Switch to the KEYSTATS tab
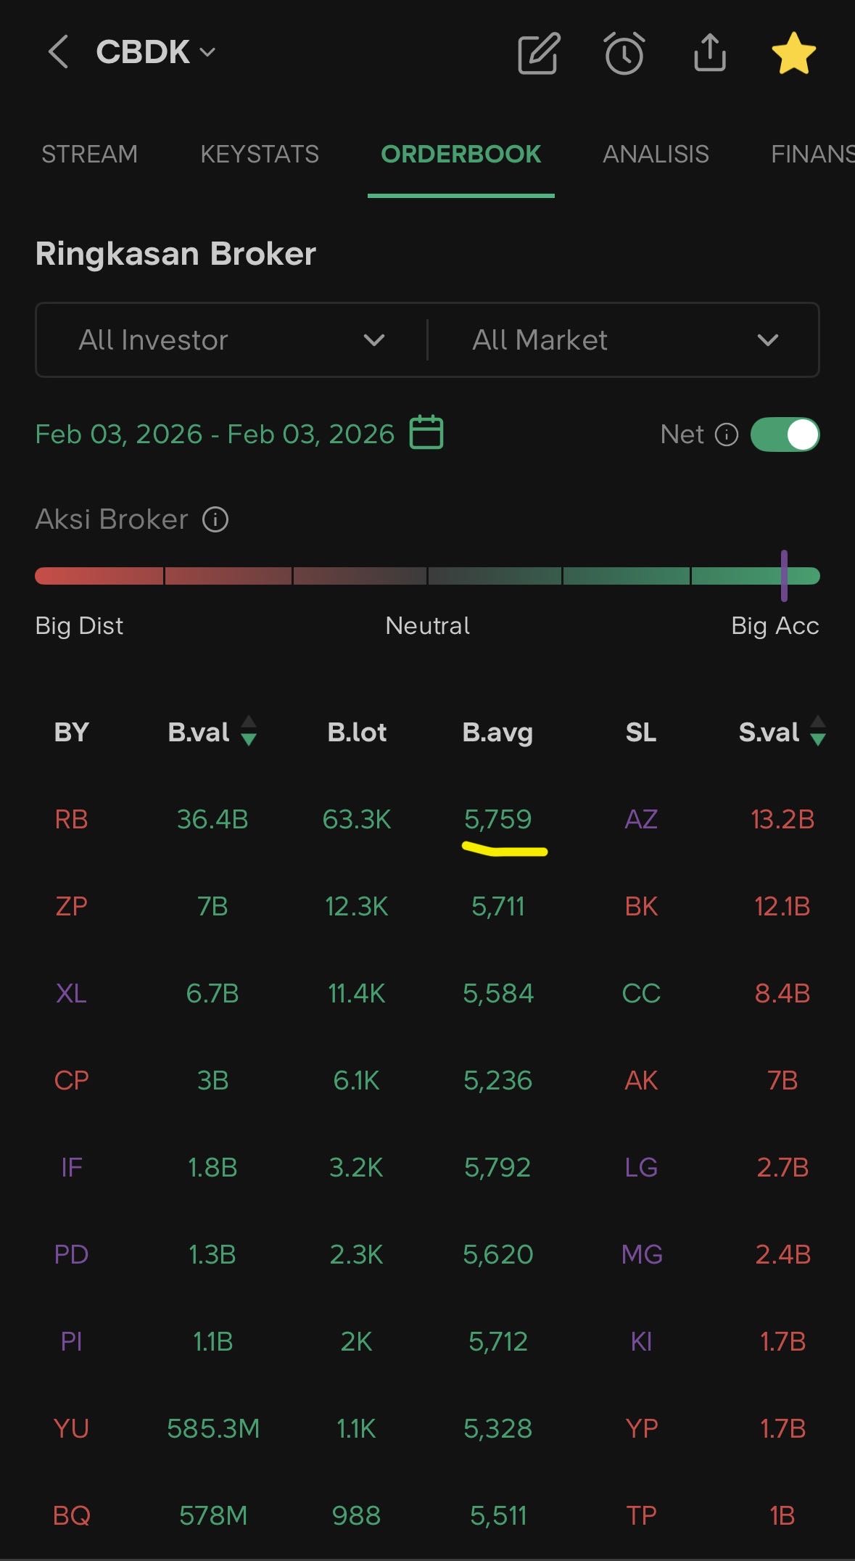Image resolution: width=855 pixels, height=1561 pixels. pos(260,154)
